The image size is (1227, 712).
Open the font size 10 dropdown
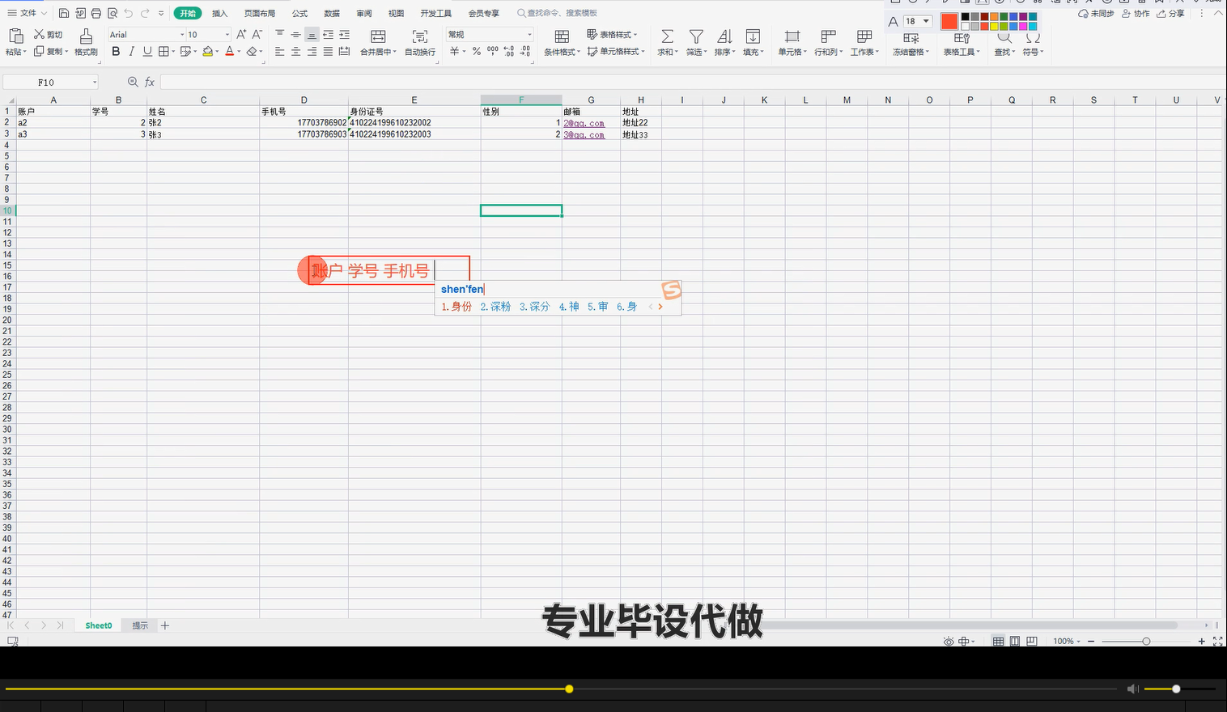[x=227, y=35]
